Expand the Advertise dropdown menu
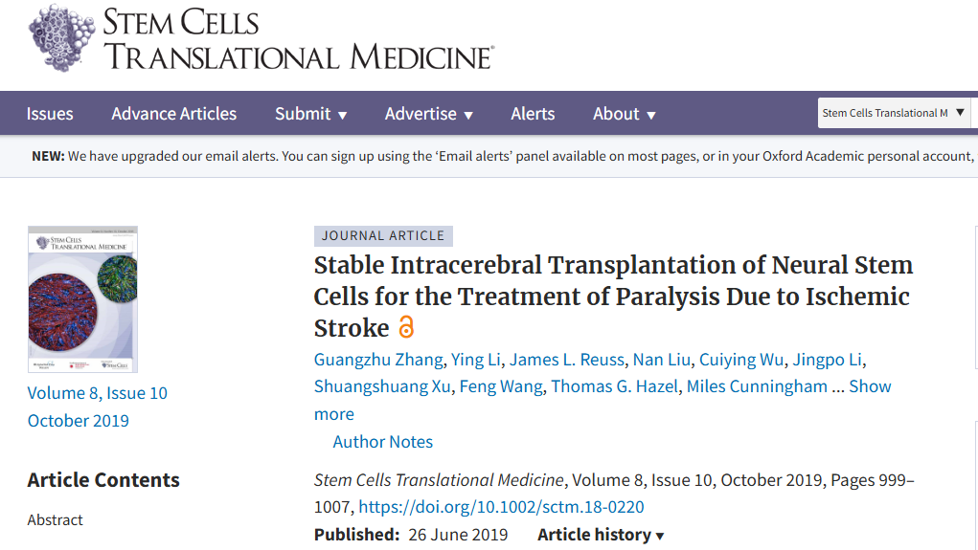Screen dimensions: 978x550 click(x=428, y=114)
